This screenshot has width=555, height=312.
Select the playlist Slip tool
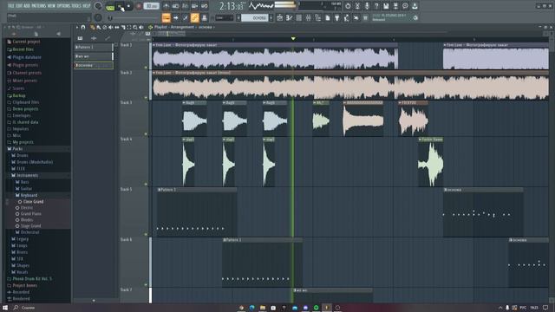pos(117,27)
